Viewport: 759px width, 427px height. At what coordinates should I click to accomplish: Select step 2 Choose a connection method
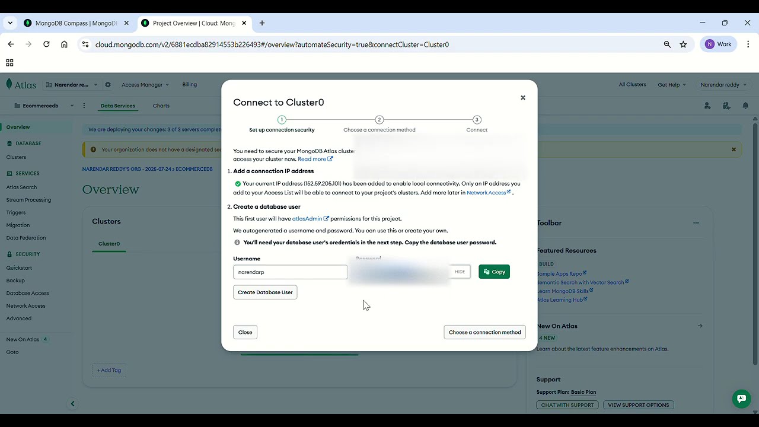tap(379, 124)
